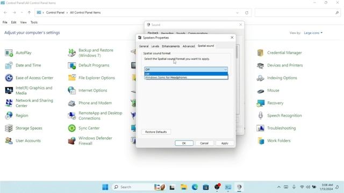Open Date and Time icon
344x193 pixels.
point(9,65)
